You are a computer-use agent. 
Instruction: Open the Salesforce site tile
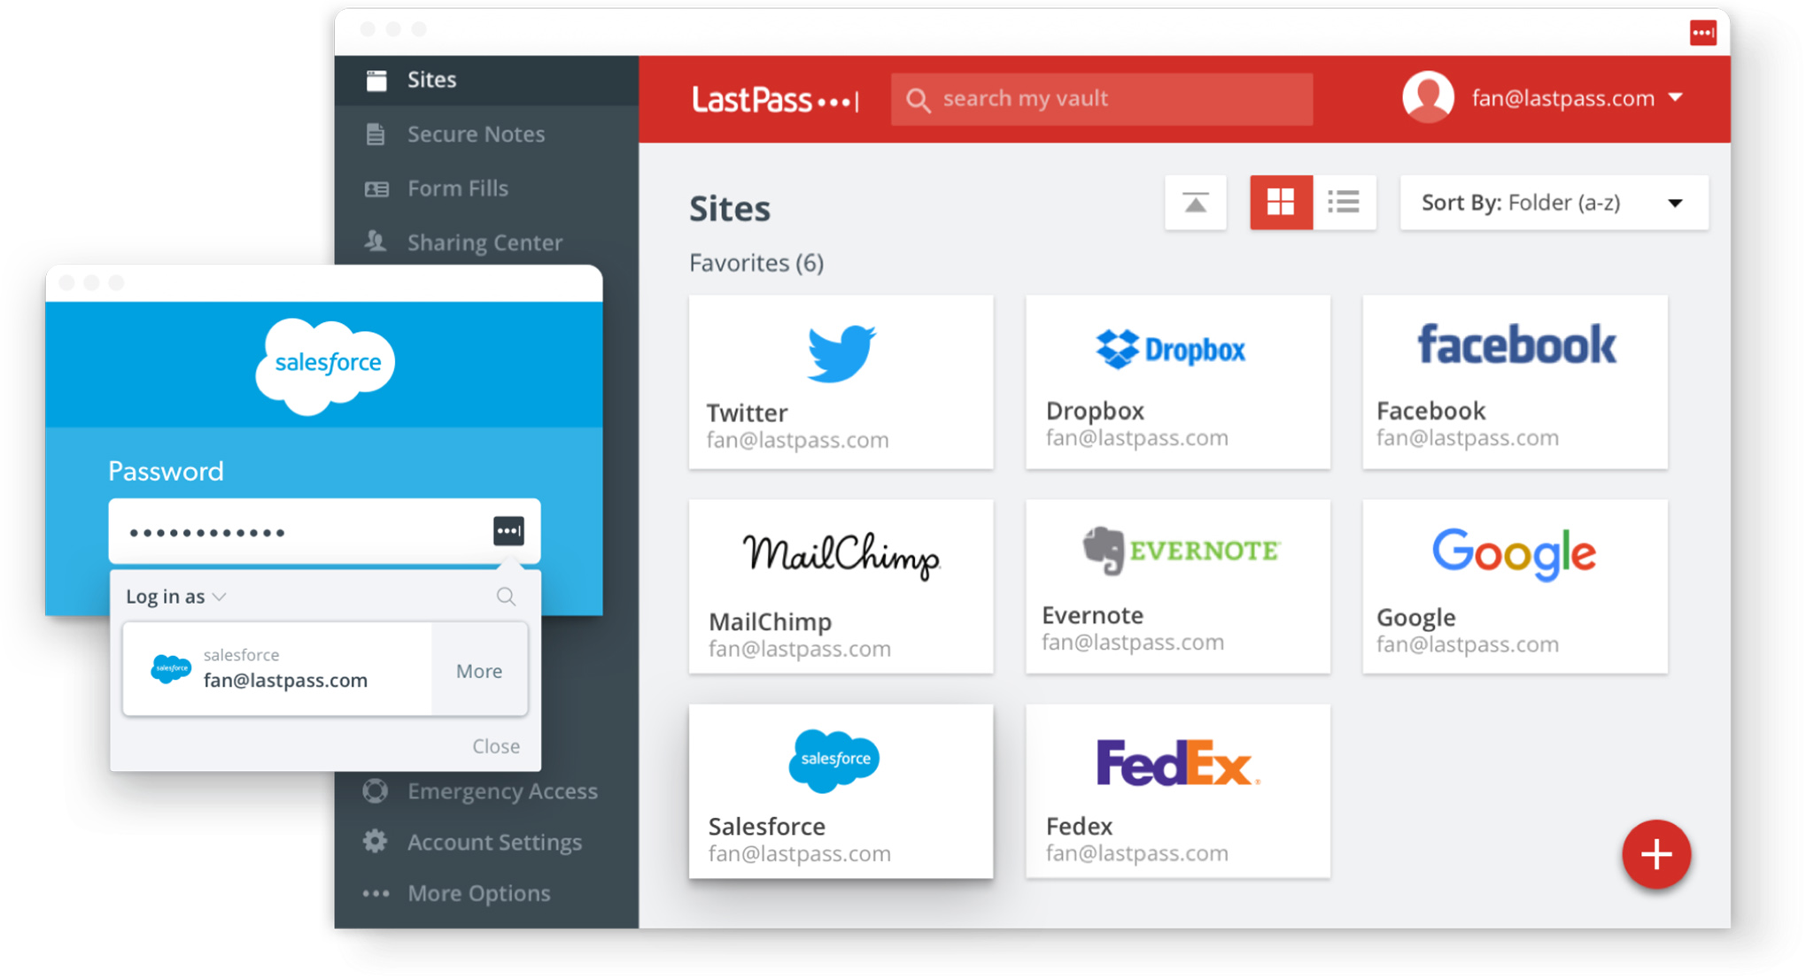pos(841,791)
